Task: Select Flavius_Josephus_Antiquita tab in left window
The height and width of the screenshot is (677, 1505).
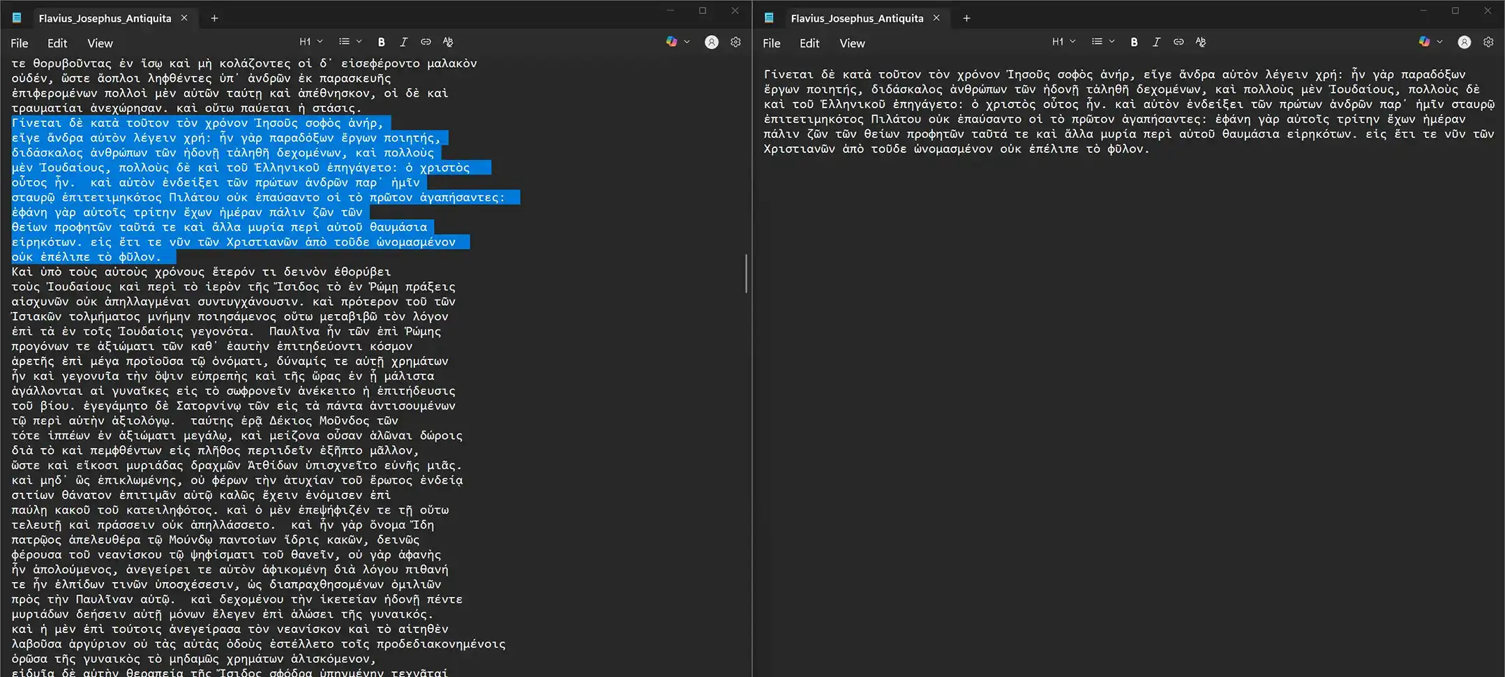Action: coord(105,18)
